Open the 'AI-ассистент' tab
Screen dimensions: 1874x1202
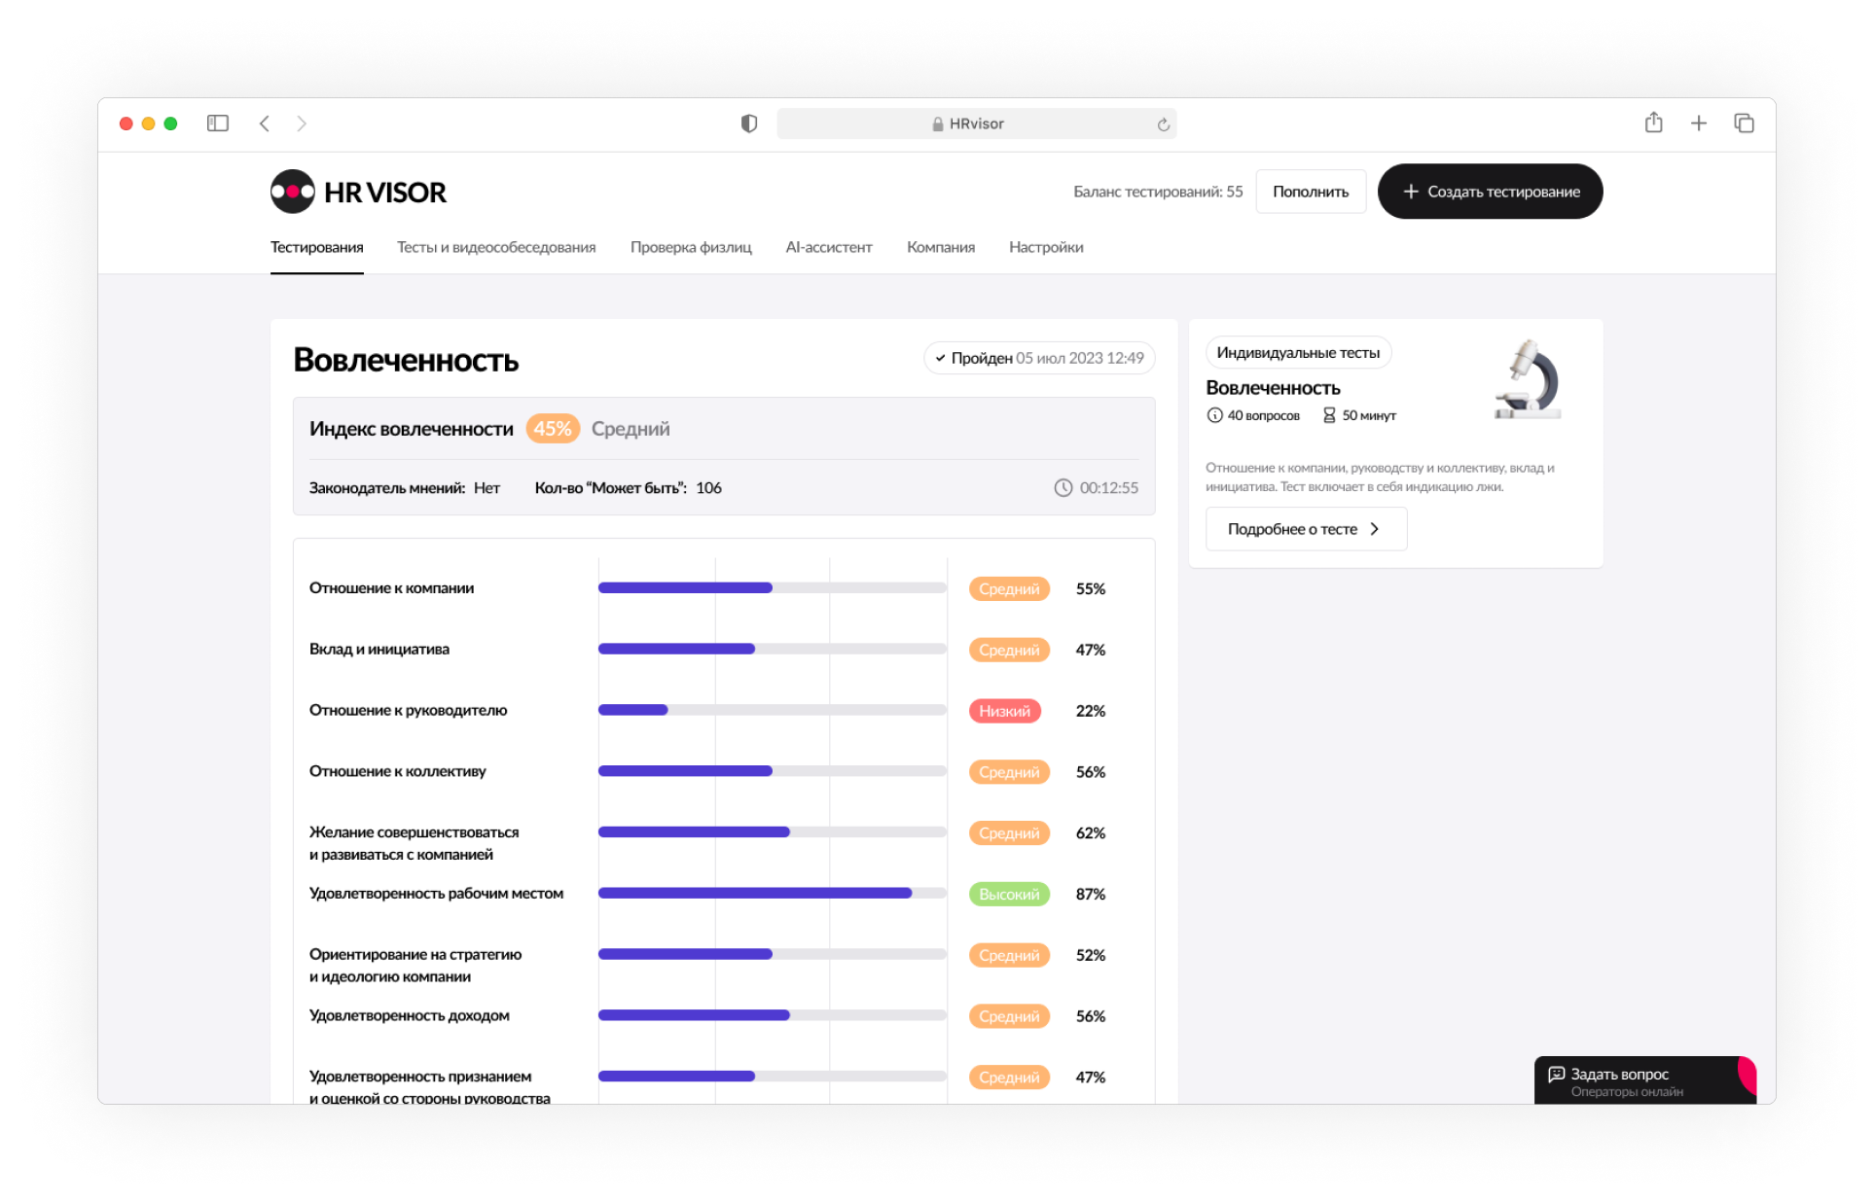point(829,247)
